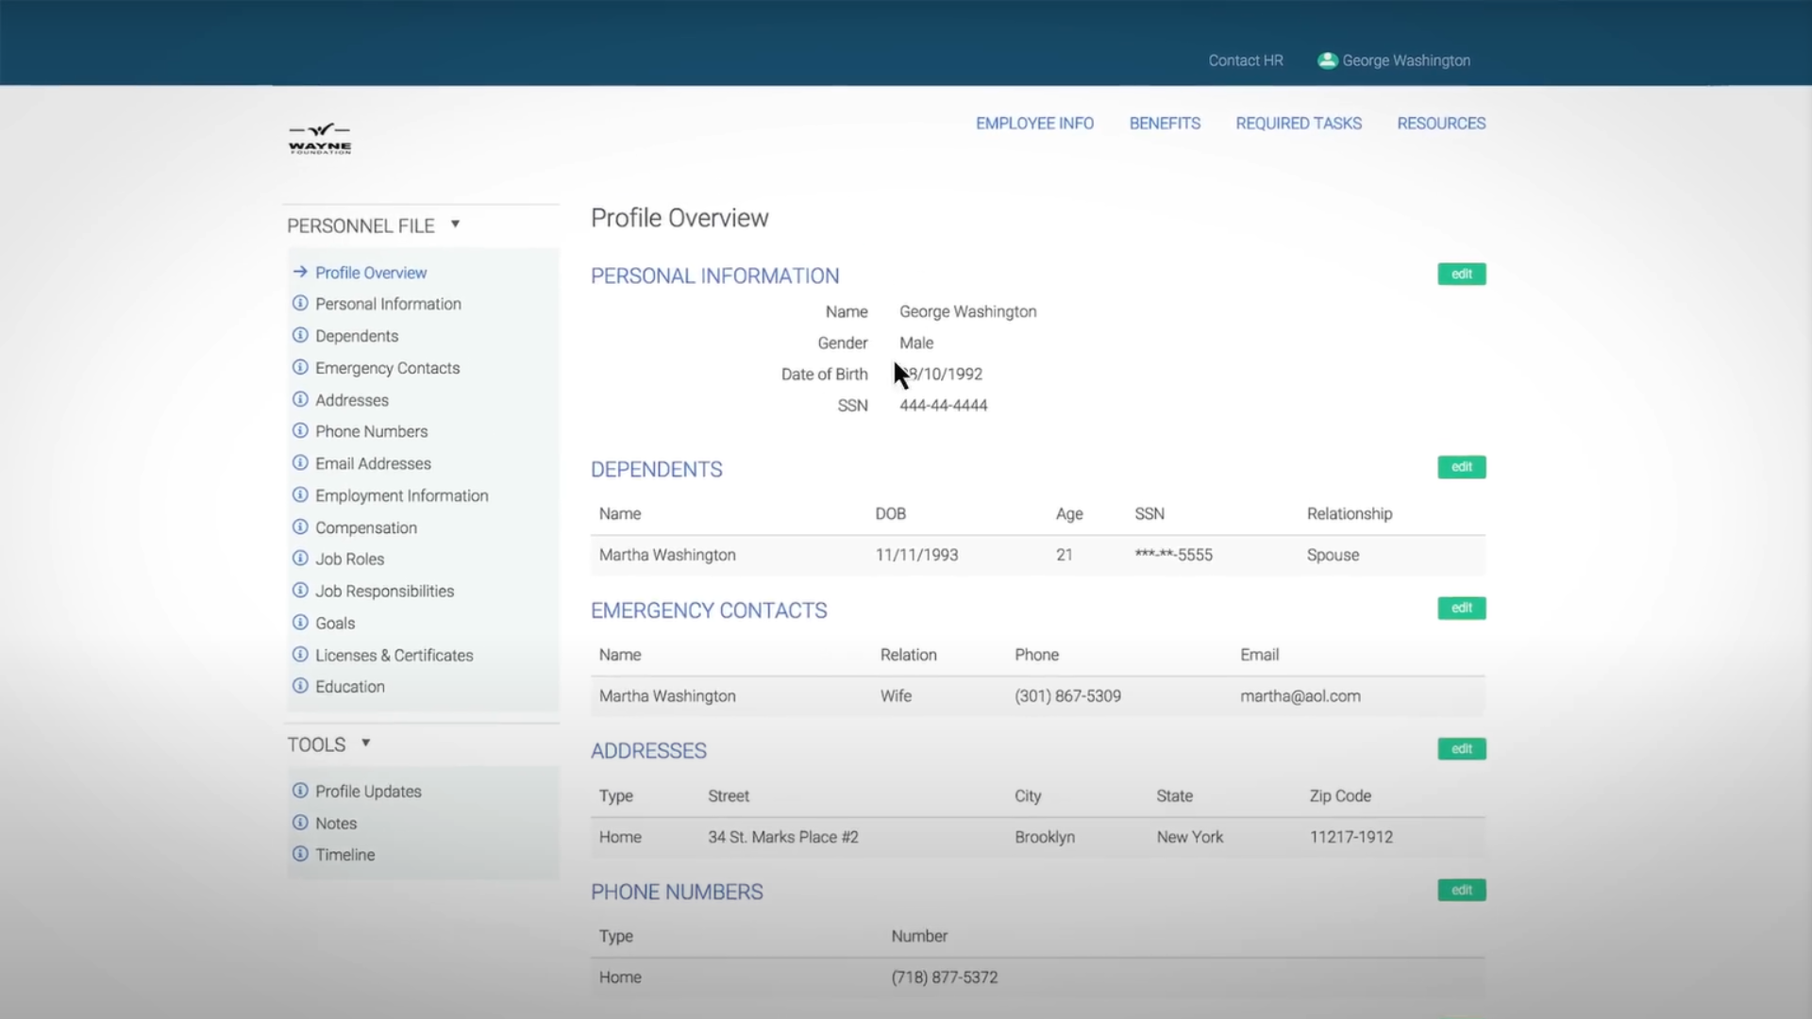Edit the Phone Numbers section
The width and height of the screenshot is (1812, 1019).
(1461, 890)
